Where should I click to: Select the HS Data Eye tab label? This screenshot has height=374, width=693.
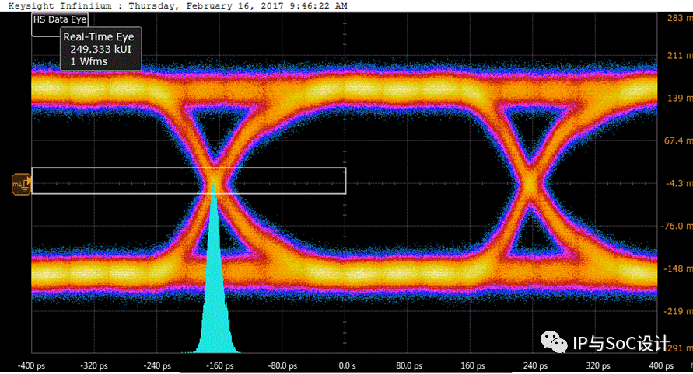60,19
